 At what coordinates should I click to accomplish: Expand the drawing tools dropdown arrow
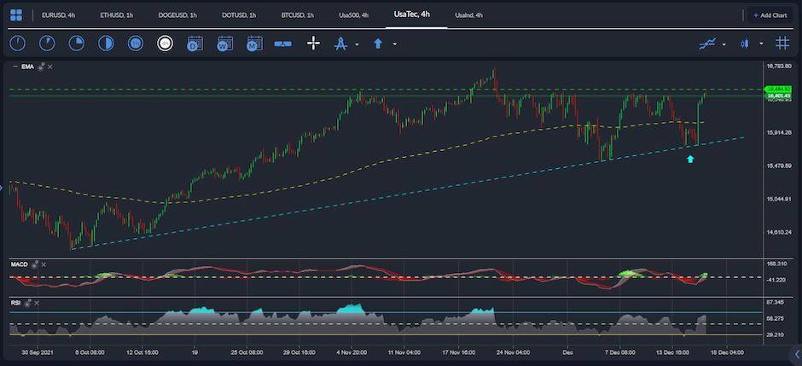point(357,44)
